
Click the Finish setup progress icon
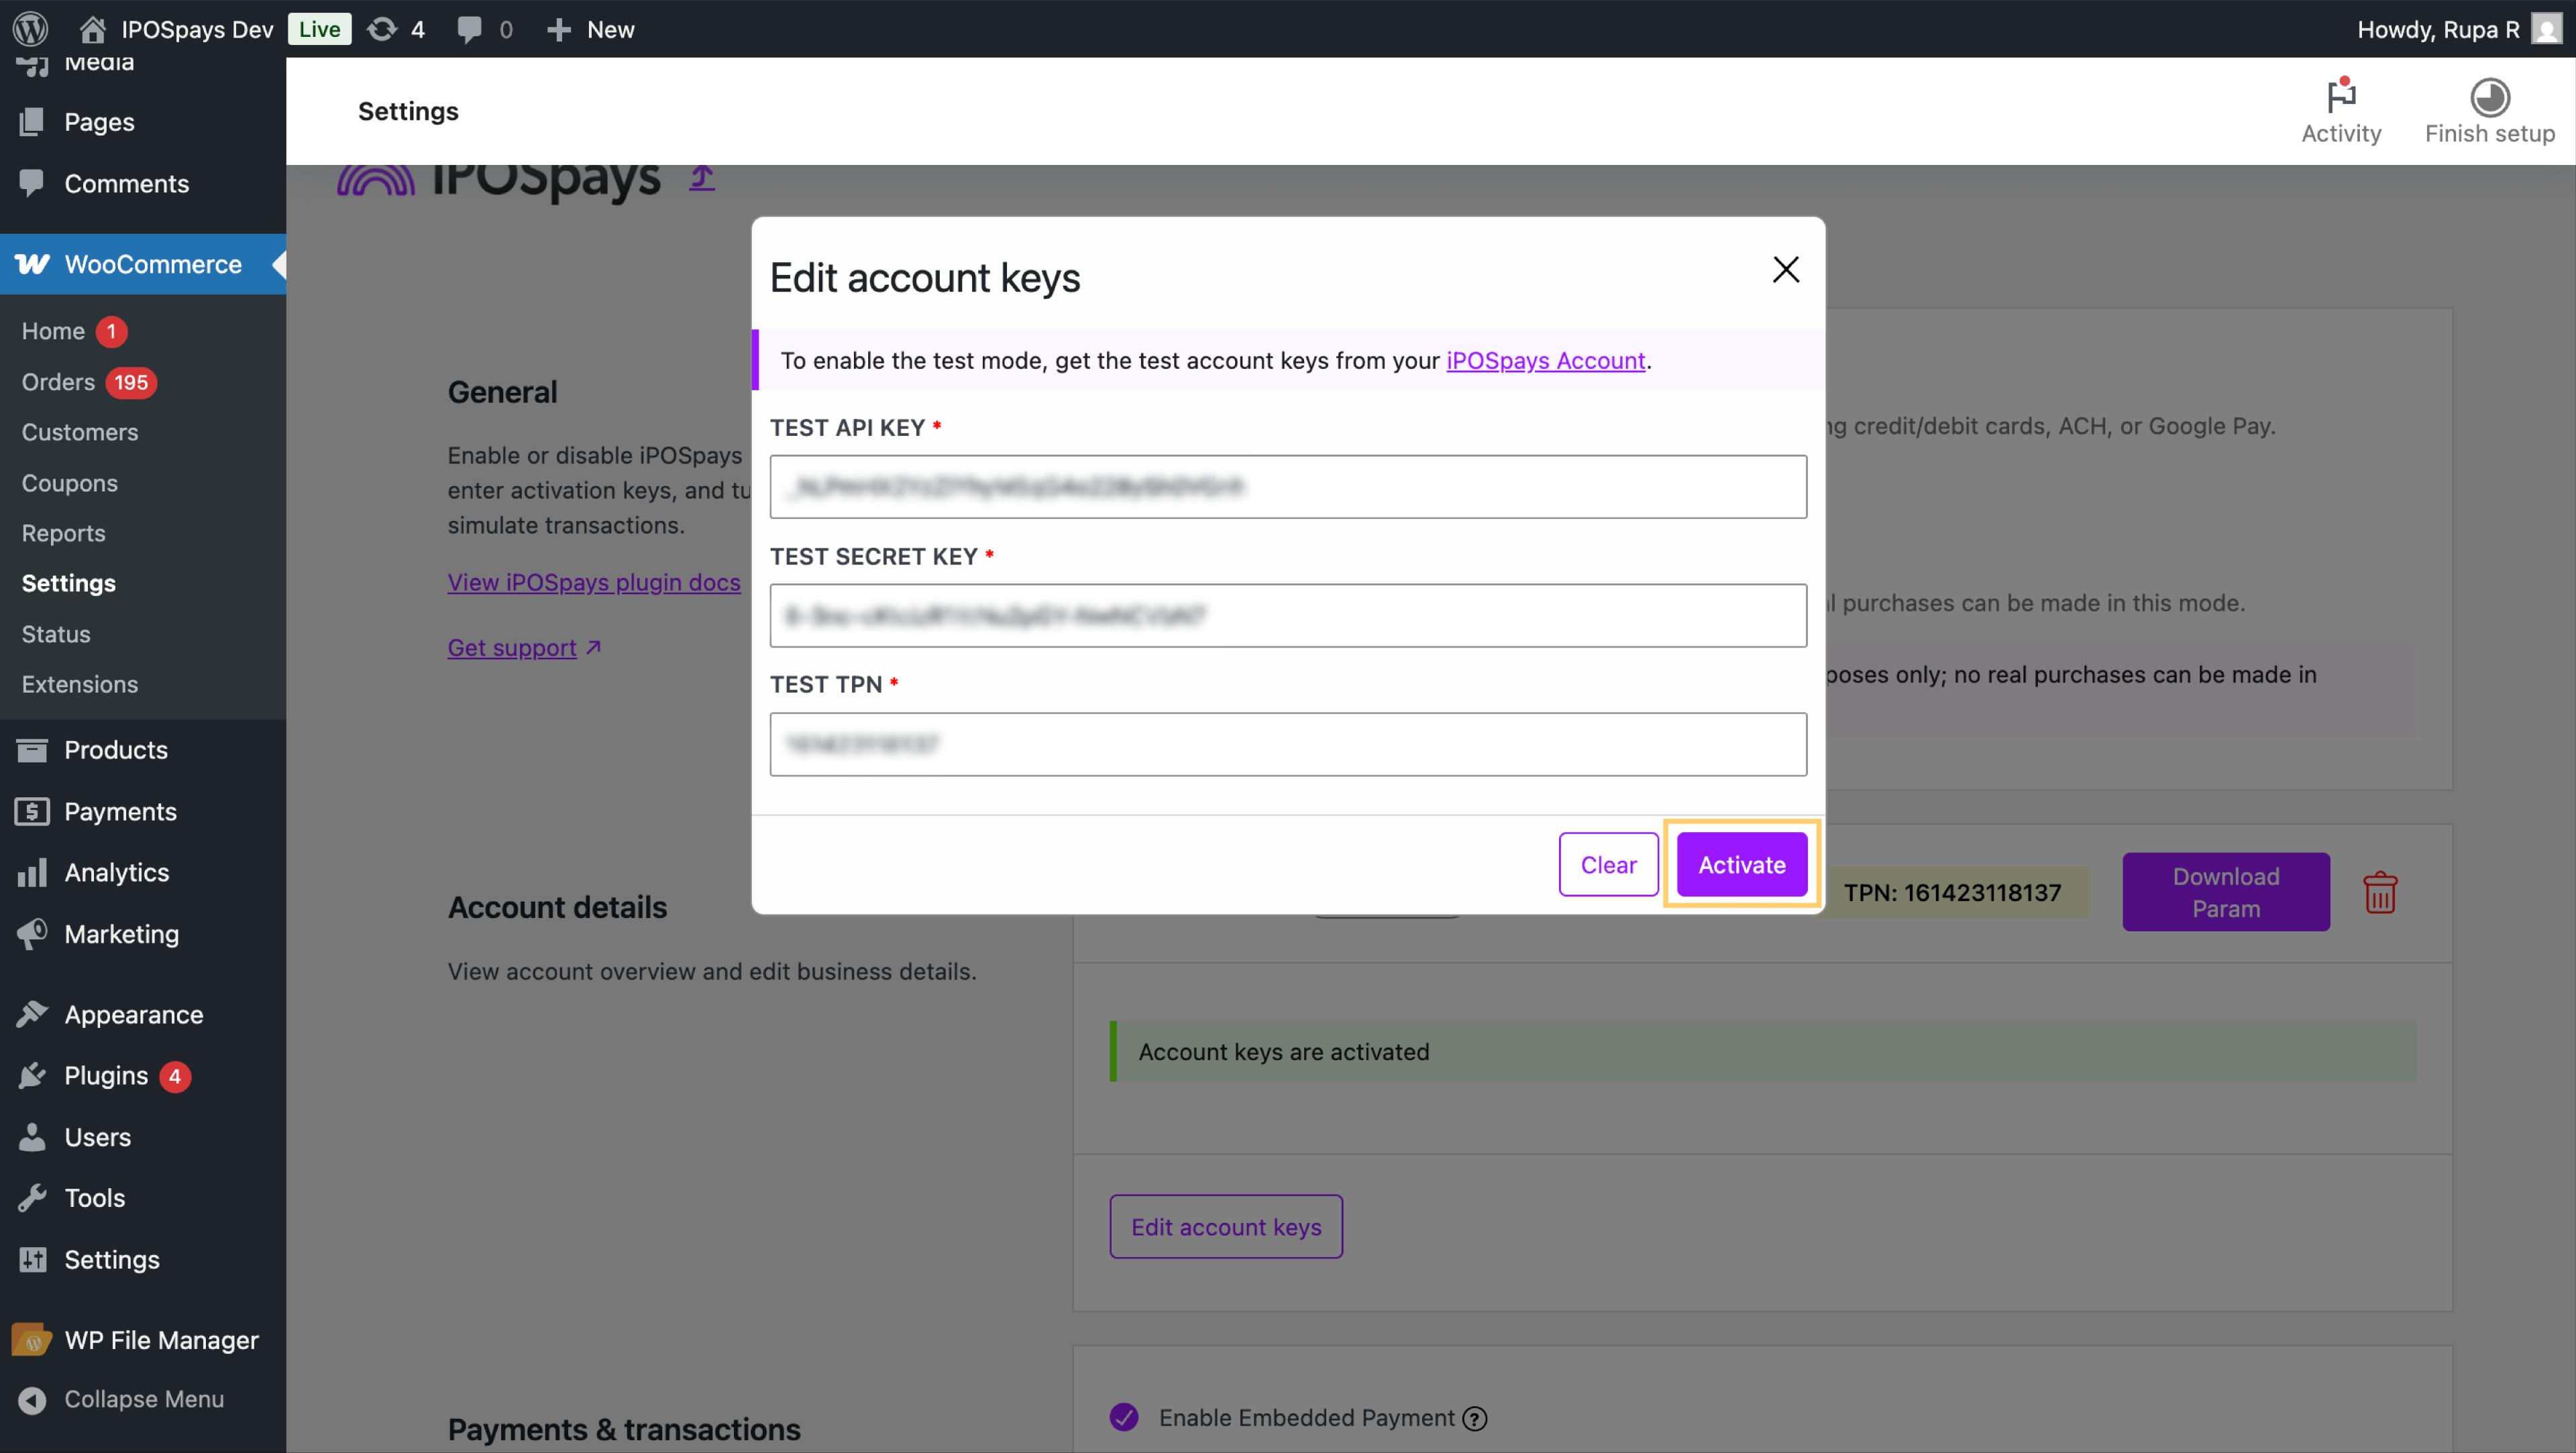point(2489,97)
